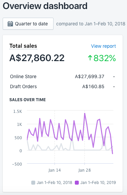
Task: Click the A$27,860.22 total amount
Action: pos(37,58)
